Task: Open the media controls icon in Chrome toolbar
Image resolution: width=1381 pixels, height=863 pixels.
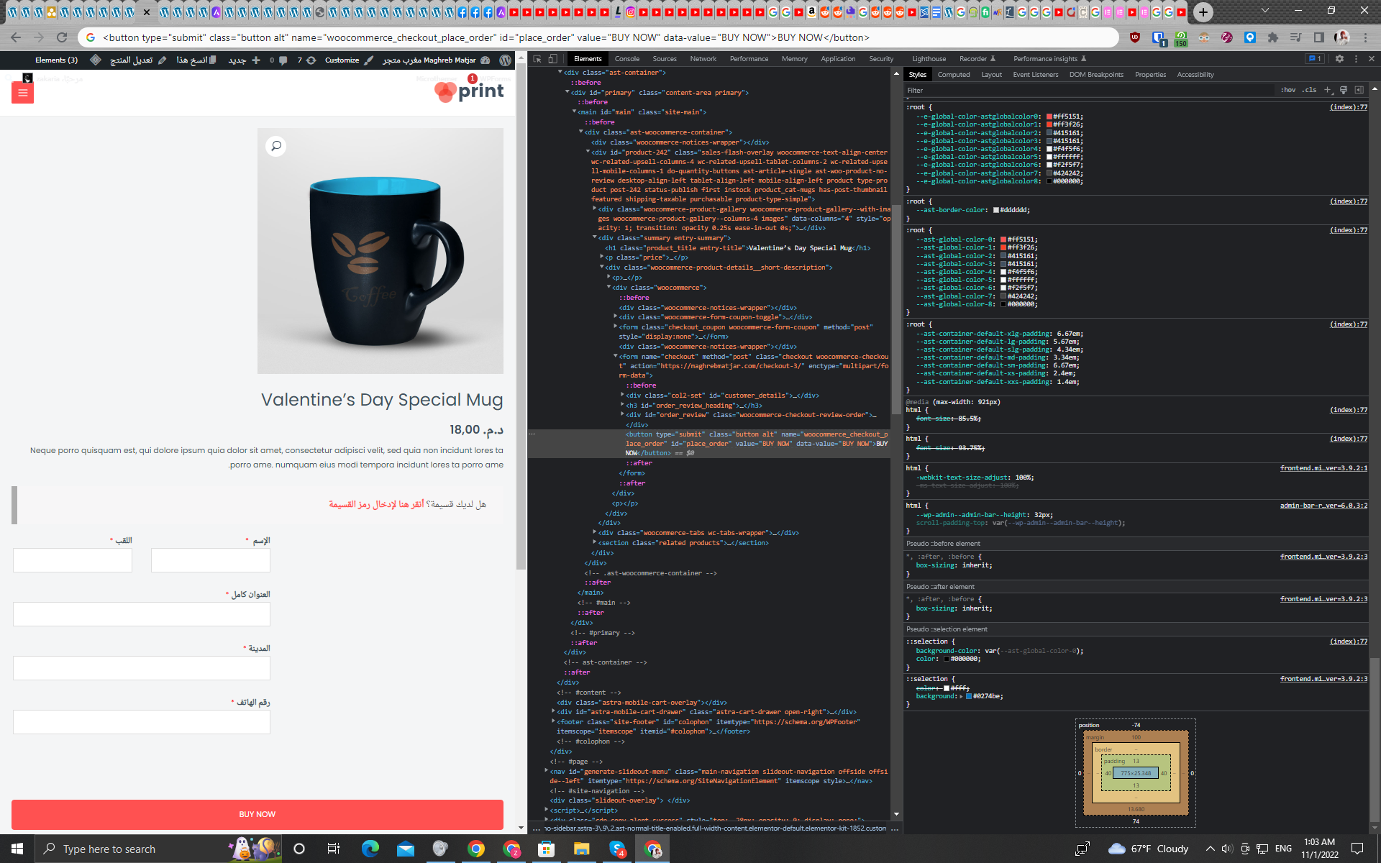Action: pos(1295,37)
